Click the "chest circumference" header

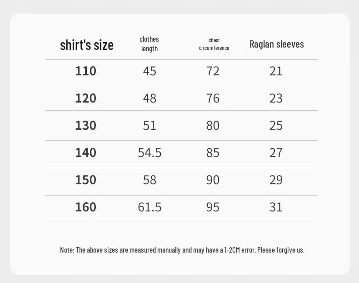tap(214, 44)
